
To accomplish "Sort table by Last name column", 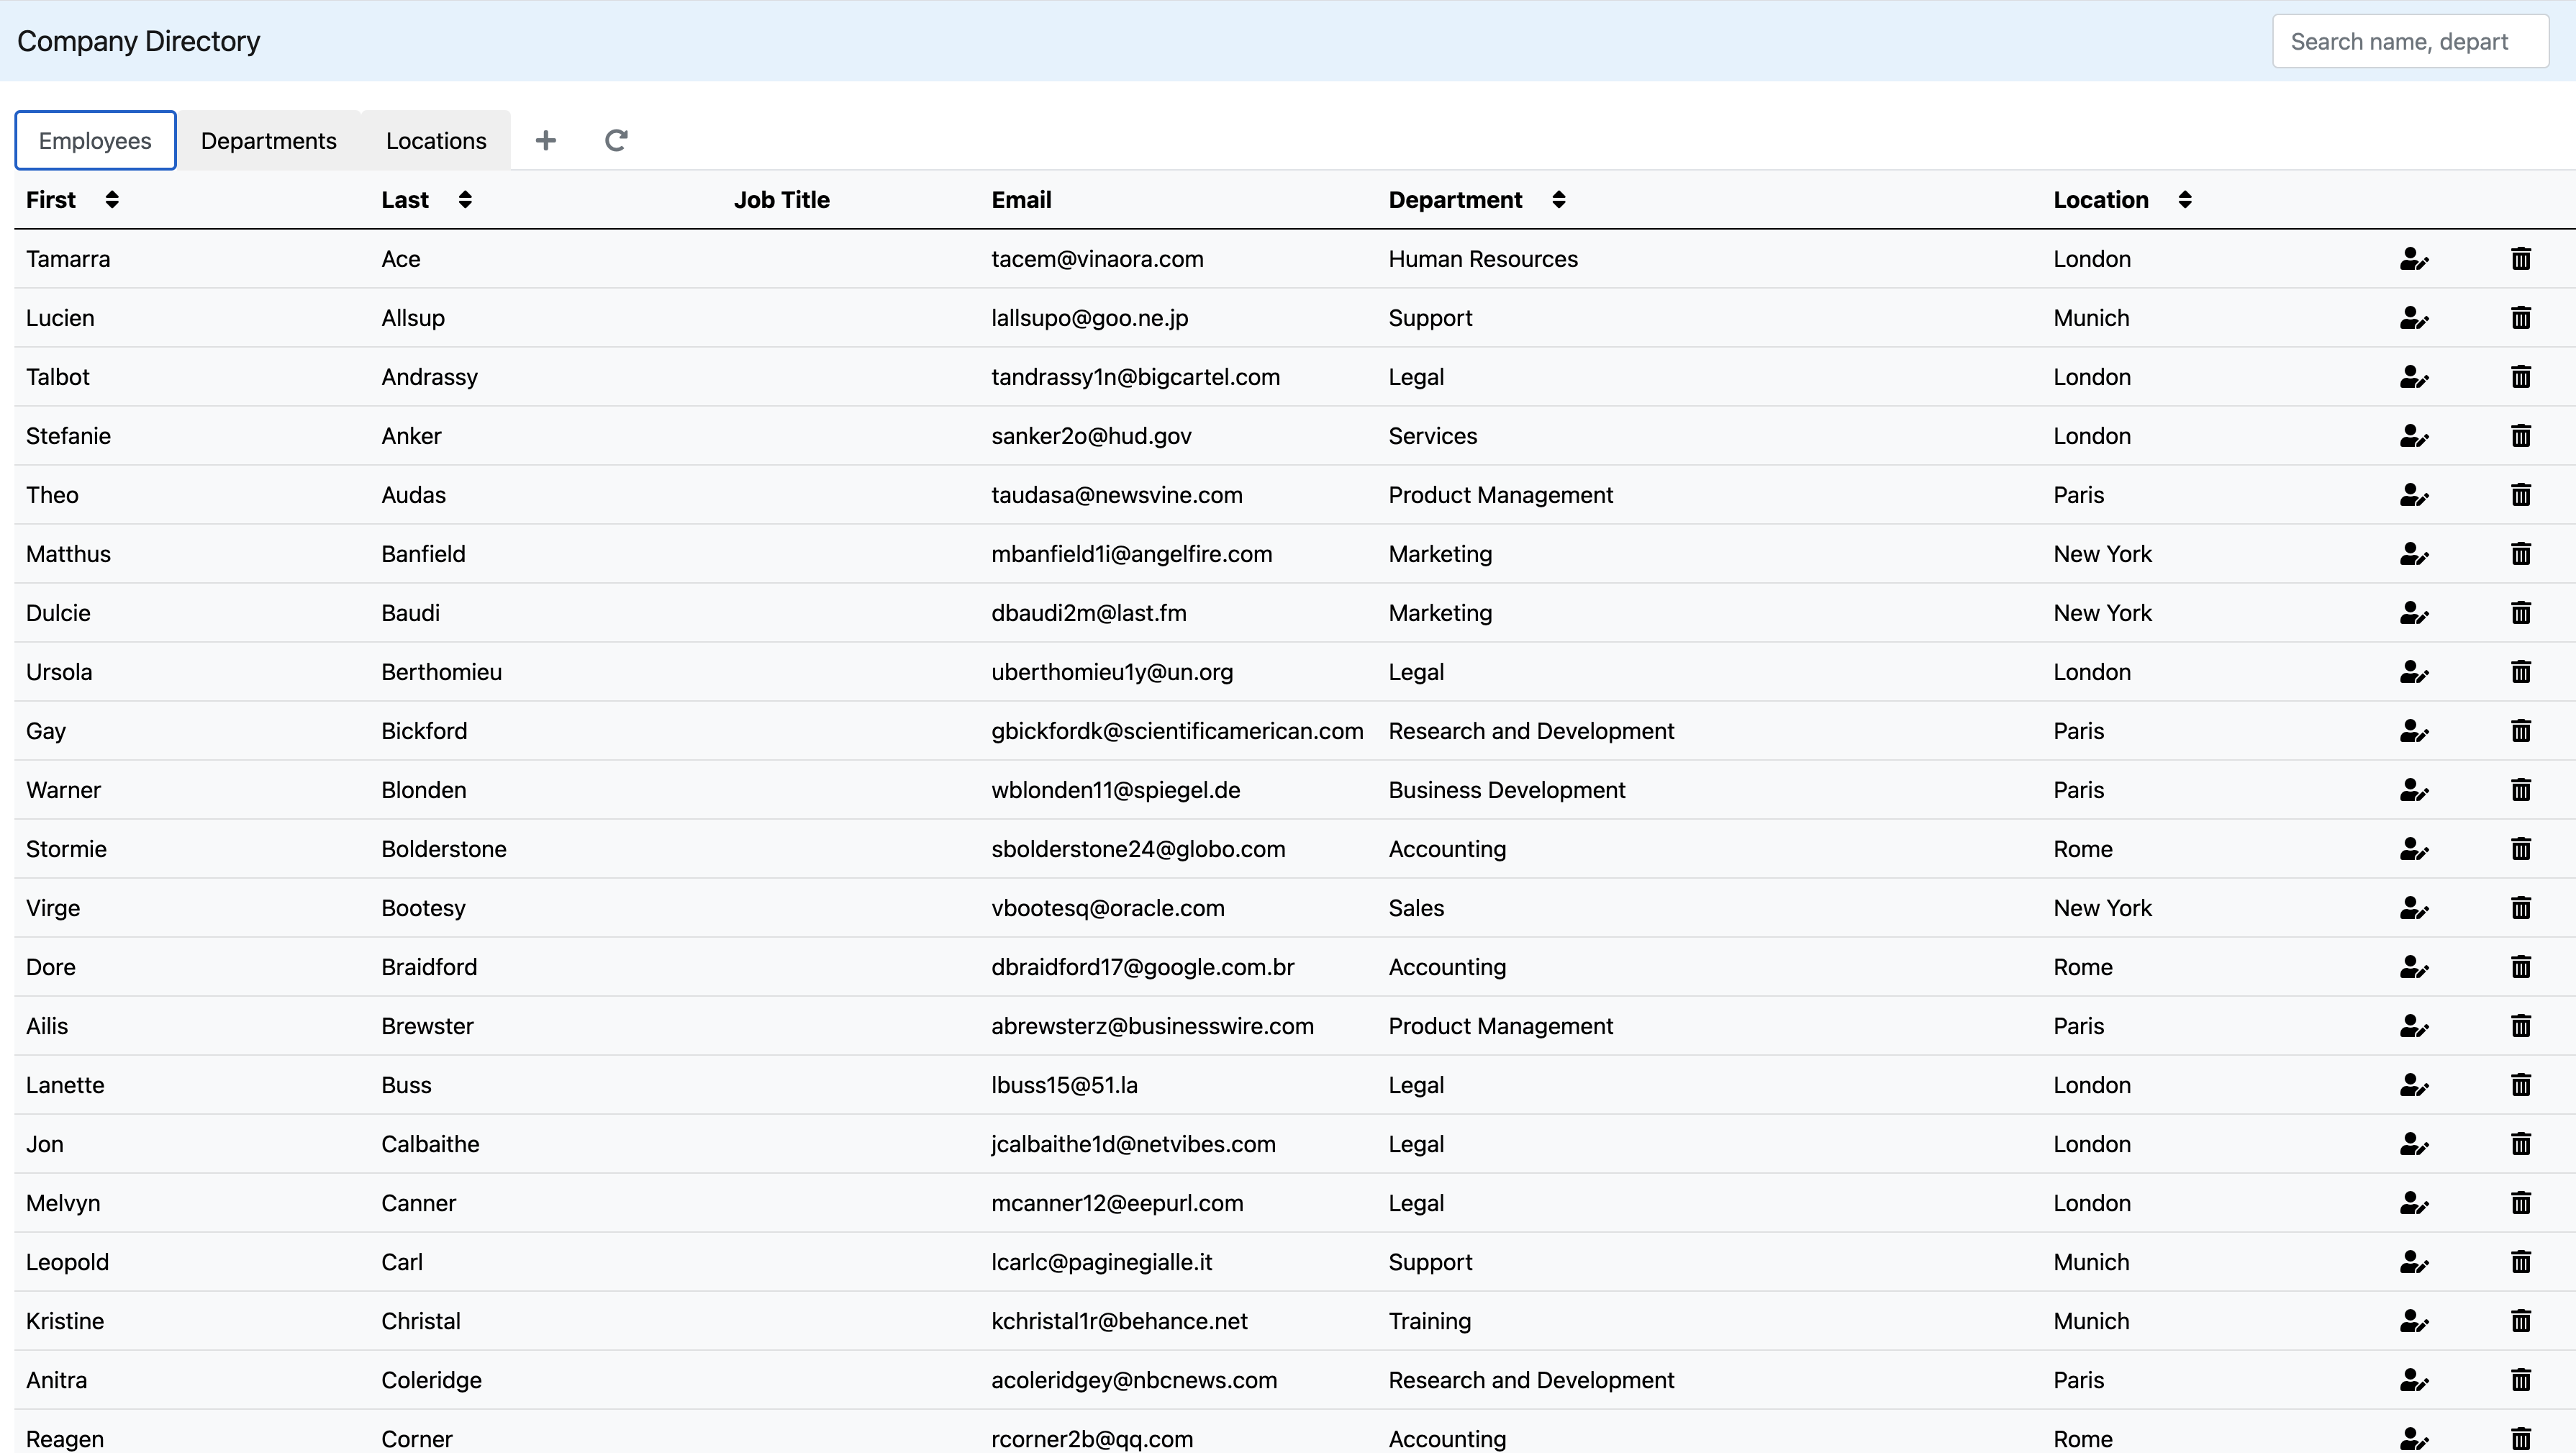I will tap(465, 200).
